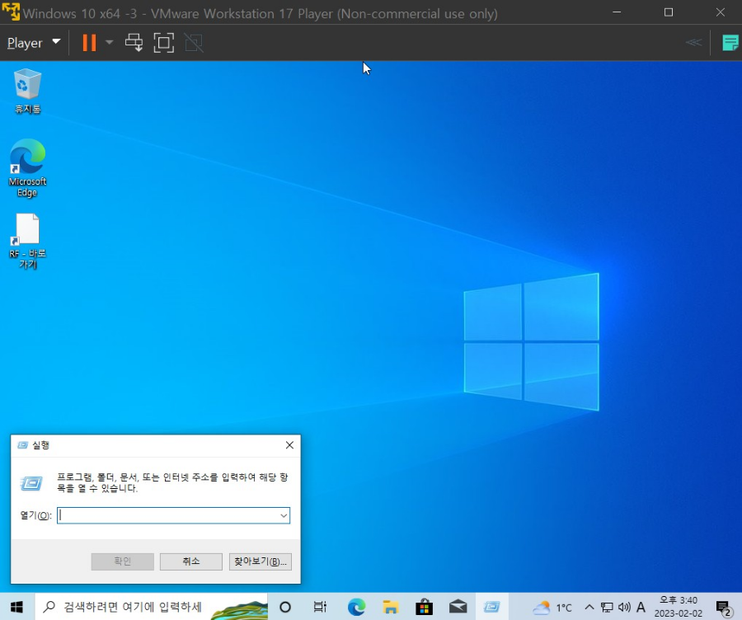
Task: Open the network status tray icon
Action: 607,607
